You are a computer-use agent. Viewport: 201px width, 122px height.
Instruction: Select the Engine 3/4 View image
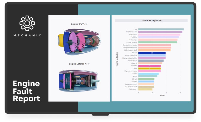pos(79,40)
